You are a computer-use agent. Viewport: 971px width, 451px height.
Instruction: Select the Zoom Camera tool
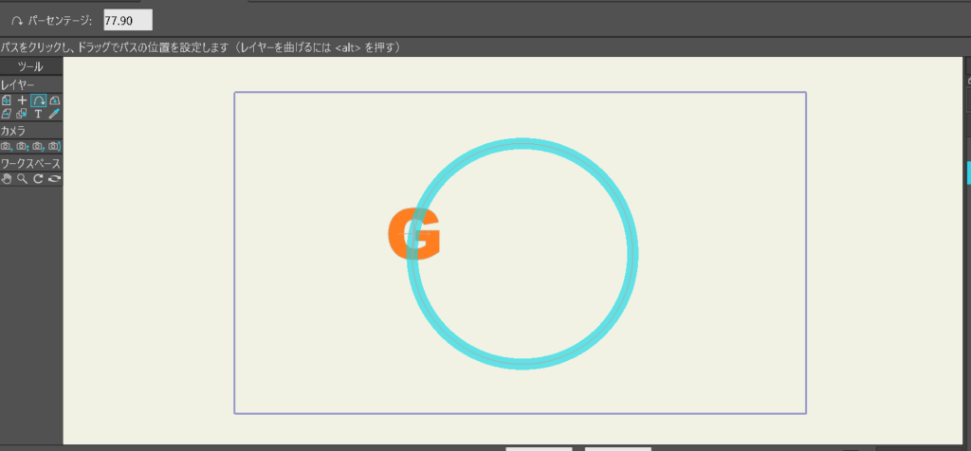[x=23, y=146]
